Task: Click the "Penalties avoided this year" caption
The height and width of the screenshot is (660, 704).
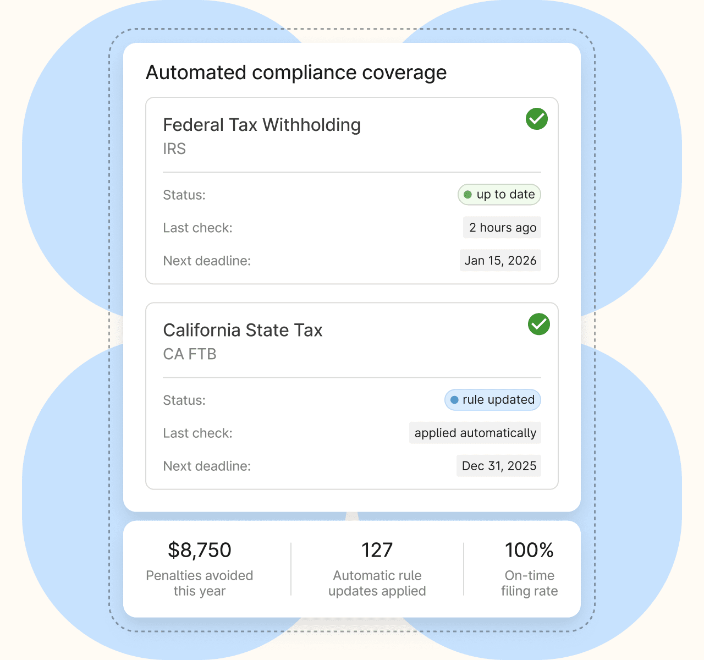Action: 200,583
